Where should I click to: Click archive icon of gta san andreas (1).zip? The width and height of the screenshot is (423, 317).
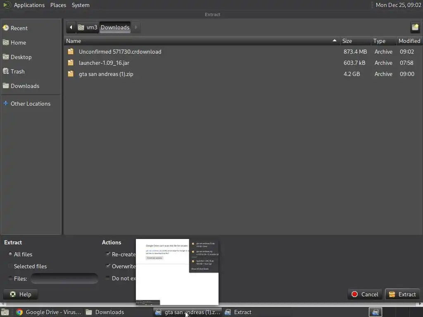[71, 73]
